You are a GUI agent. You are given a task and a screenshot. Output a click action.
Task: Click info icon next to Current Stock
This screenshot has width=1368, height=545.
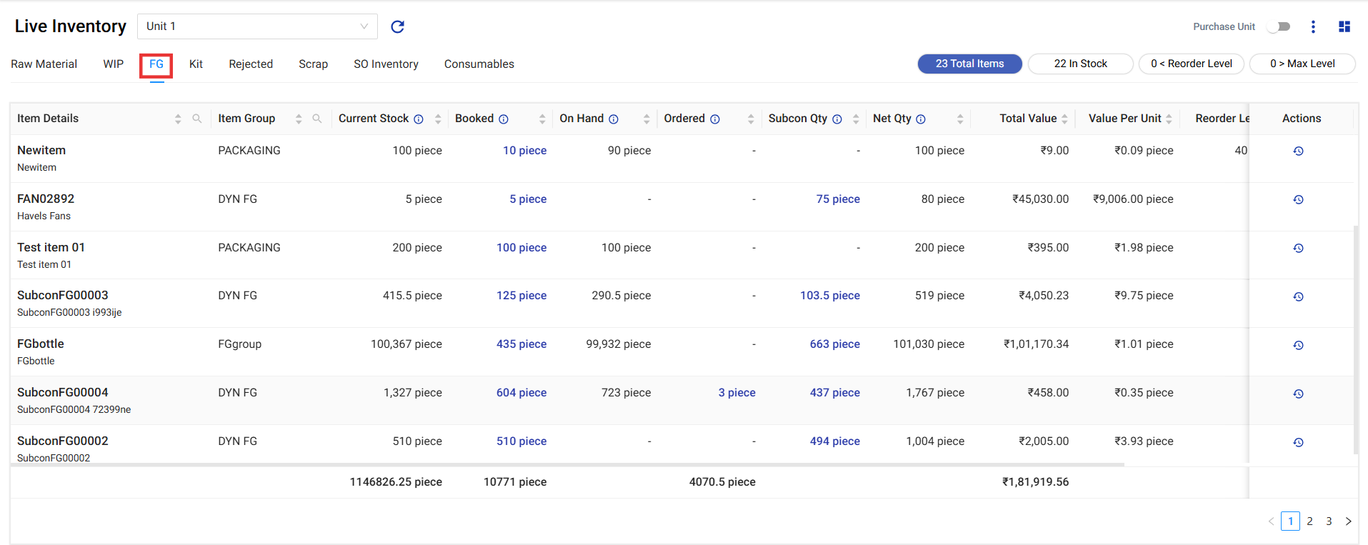tap(419, 119)
